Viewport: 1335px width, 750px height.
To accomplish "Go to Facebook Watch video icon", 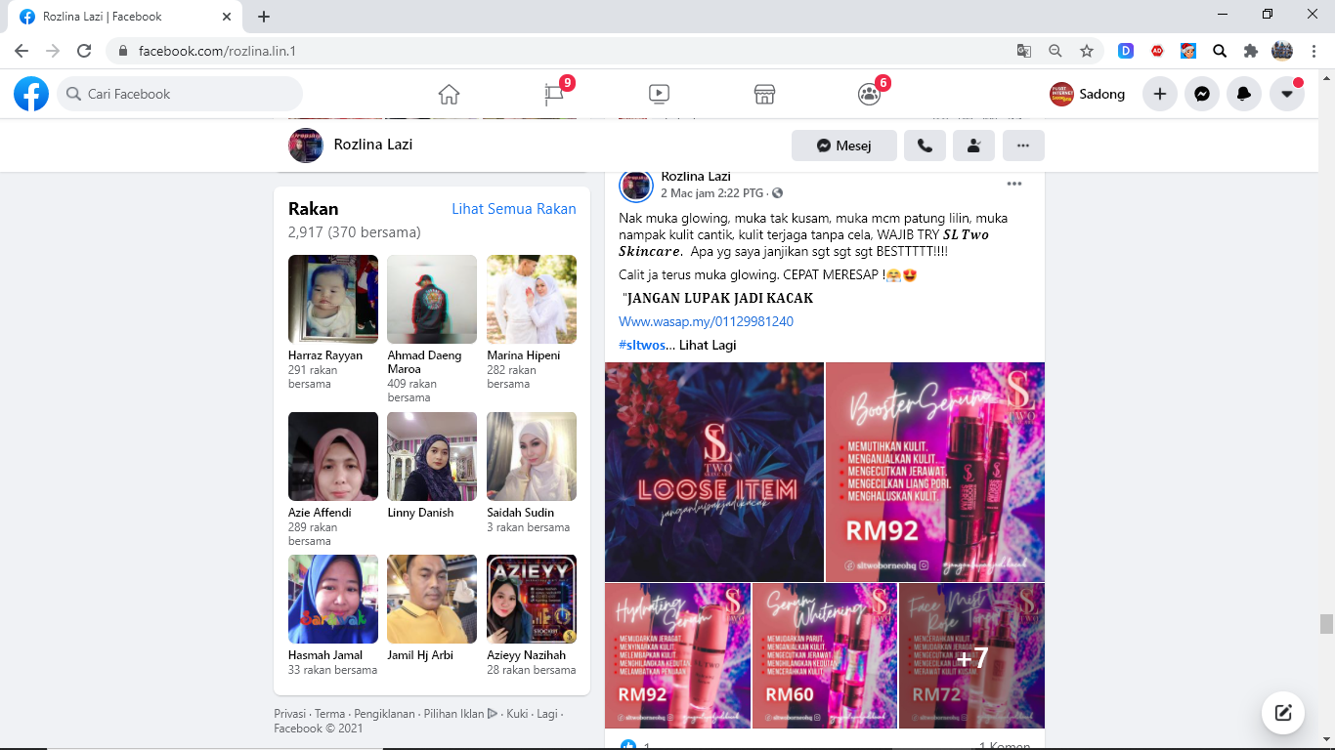I will (659, 94).
